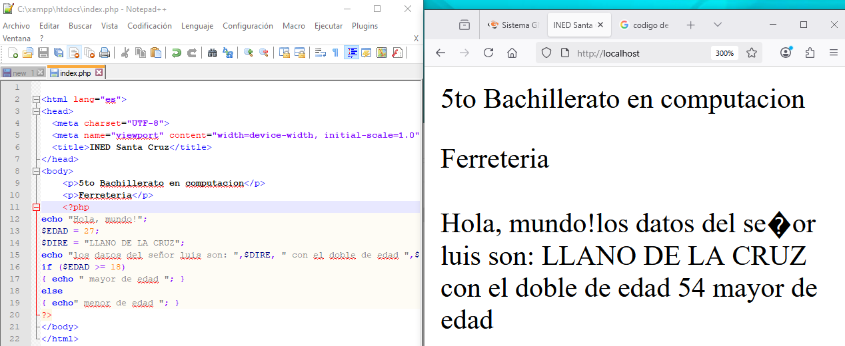
Task: Click the Copy toolbar icon
Action: click(x=141, y=53)
